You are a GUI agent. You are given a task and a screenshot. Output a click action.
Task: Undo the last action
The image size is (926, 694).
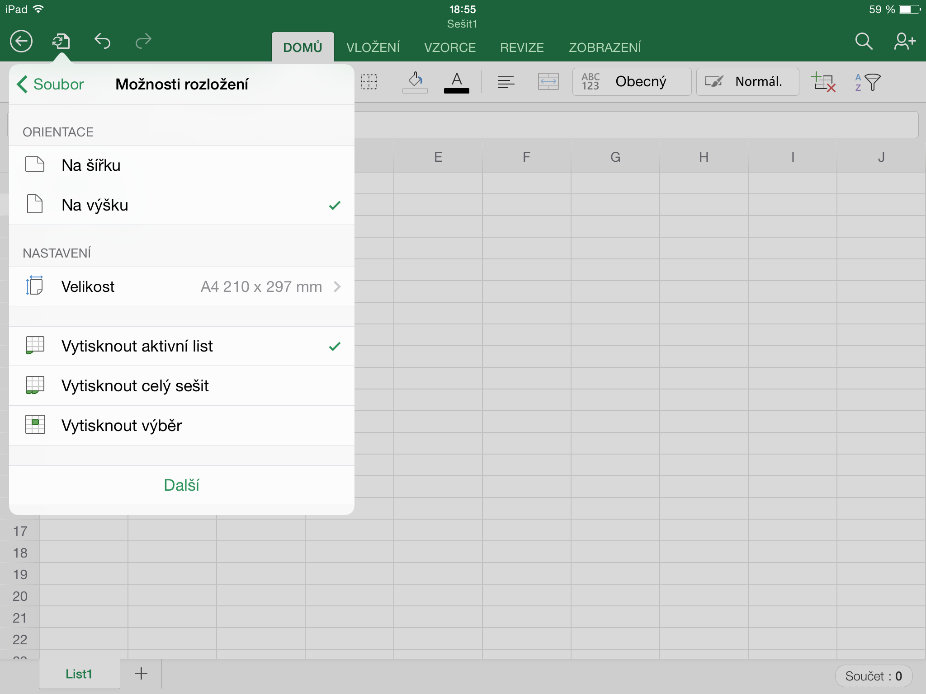pos(103,42)
